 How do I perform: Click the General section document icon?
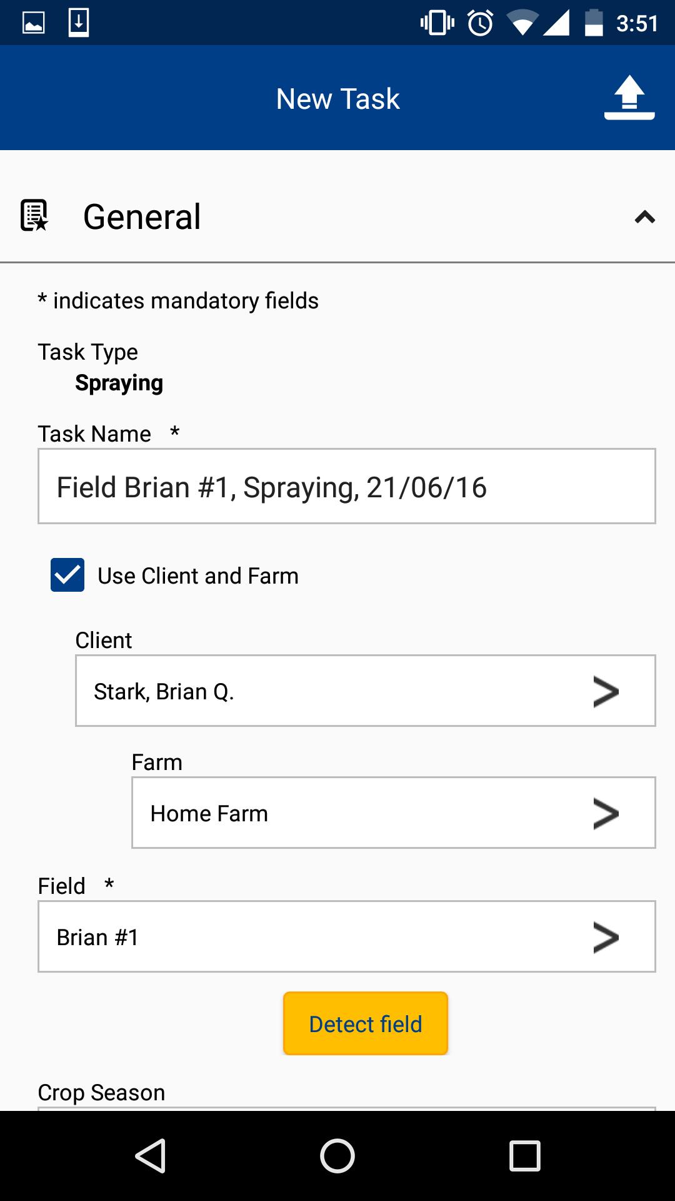[34, 216]
